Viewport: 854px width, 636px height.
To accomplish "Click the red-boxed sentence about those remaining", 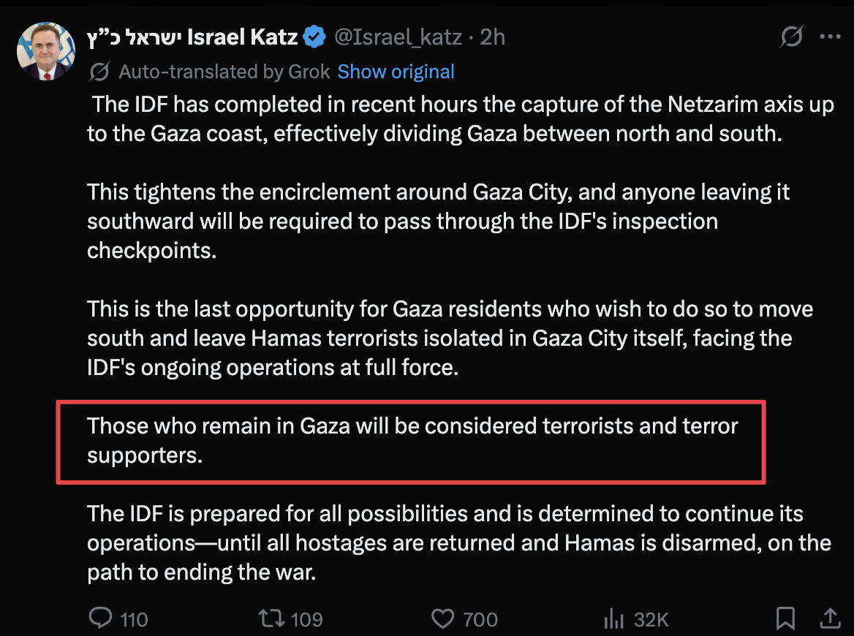I will coord(412,440).
